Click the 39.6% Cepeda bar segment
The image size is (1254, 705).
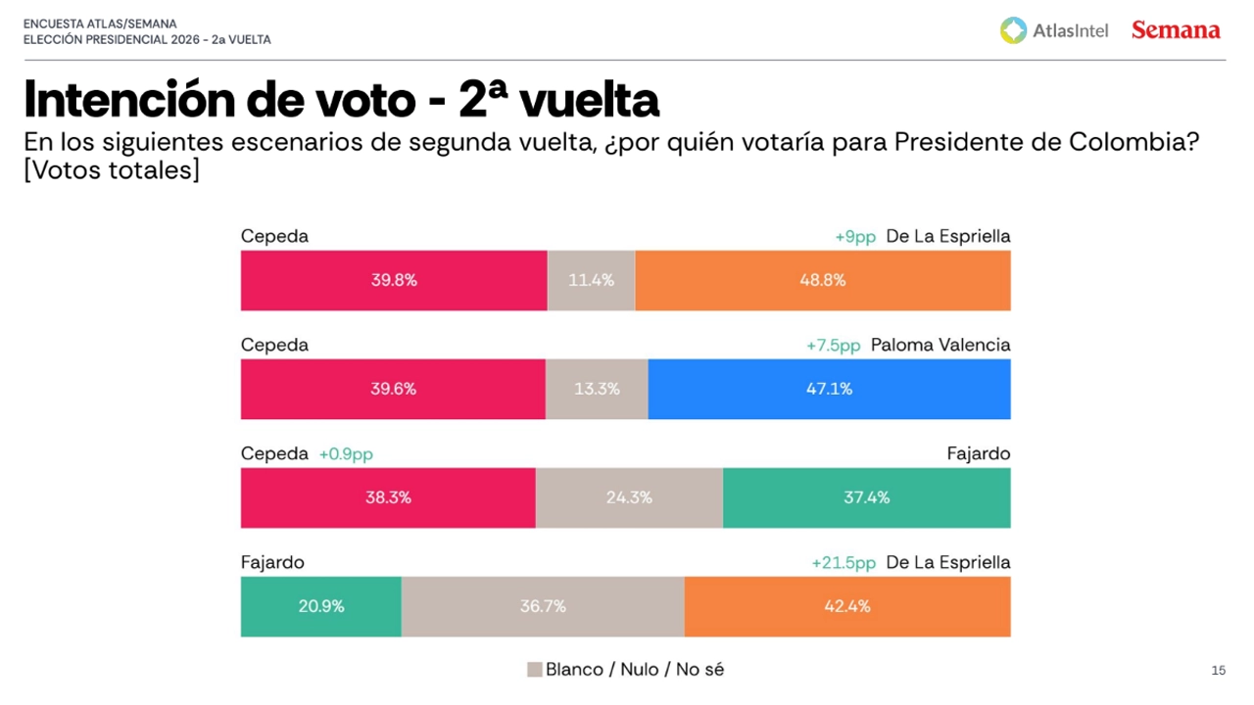(x=393, y=389)
